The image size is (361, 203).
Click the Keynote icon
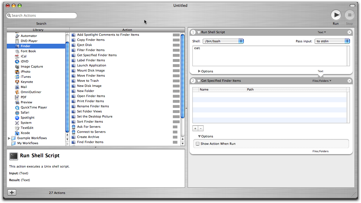click(x=17, y=82)
